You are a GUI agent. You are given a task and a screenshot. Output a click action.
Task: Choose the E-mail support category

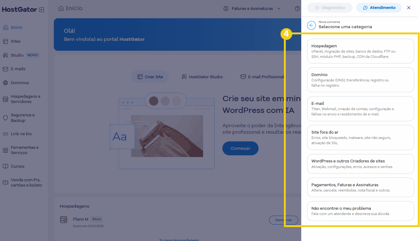(361, 109)
